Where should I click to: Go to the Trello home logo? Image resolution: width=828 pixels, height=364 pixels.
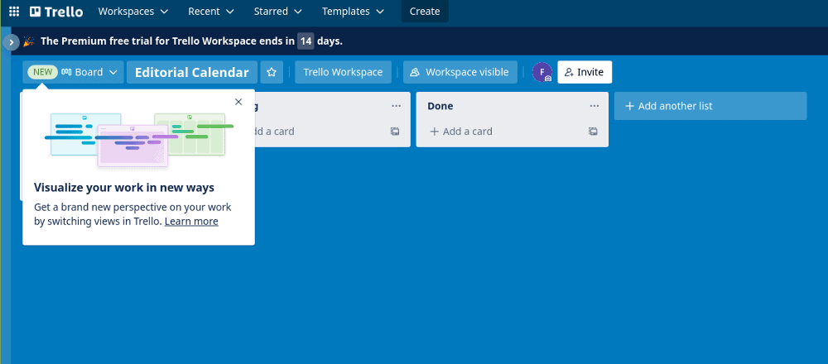tap(56, 11)
